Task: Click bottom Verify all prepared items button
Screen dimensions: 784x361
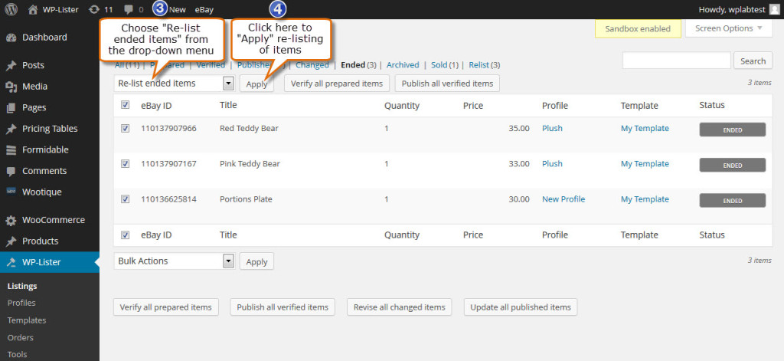Action: [166, 307]
